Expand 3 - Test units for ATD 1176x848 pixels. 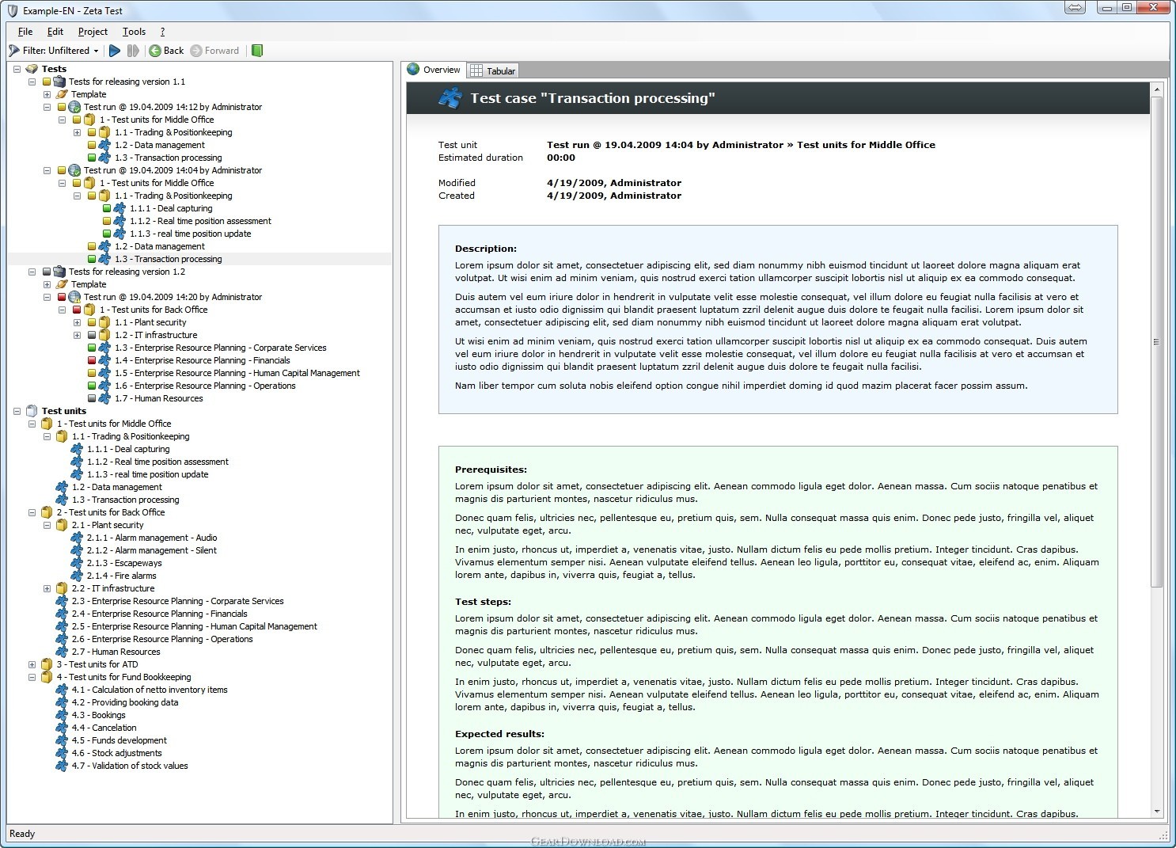32,664
